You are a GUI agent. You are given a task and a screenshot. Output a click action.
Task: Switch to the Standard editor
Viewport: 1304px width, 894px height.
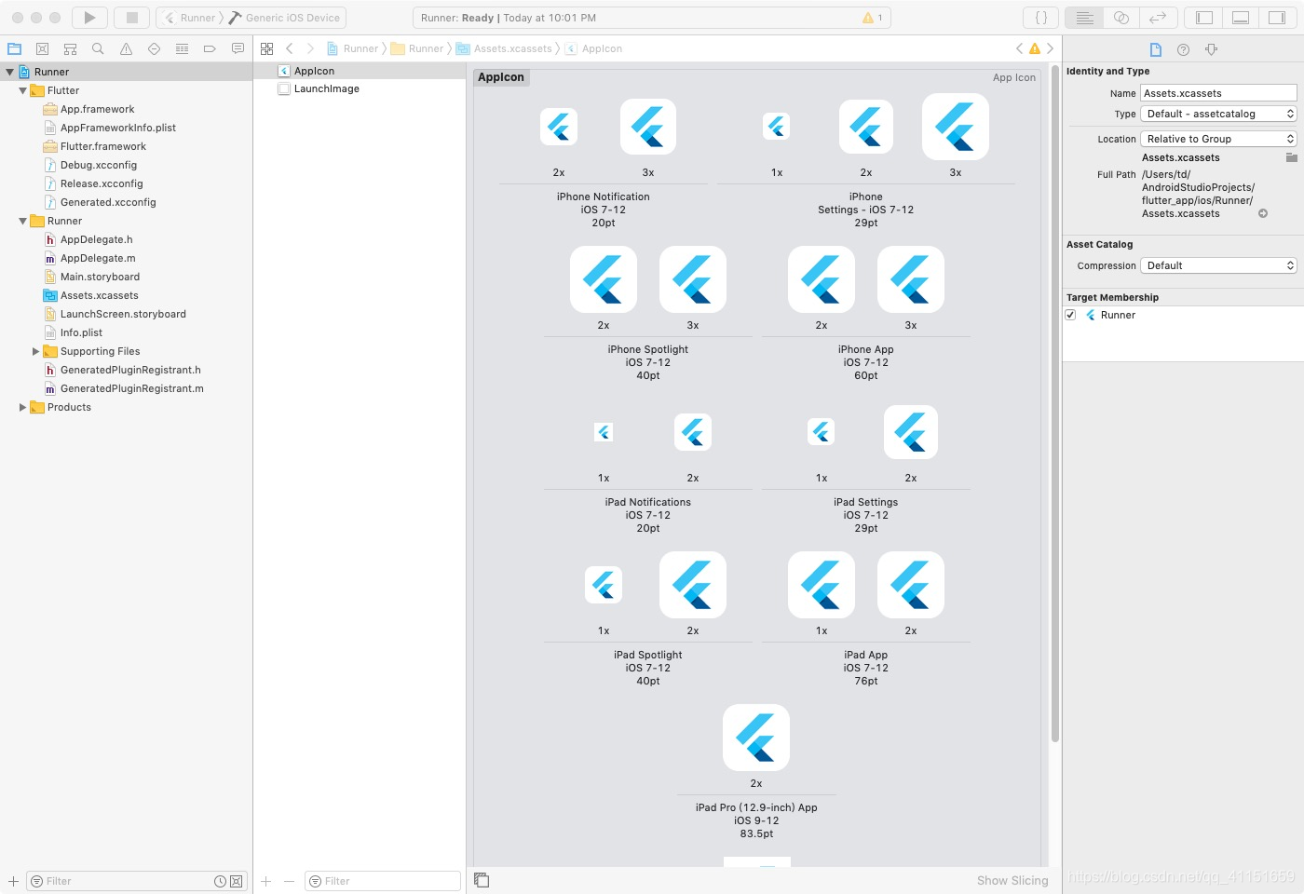[1084, 18]
